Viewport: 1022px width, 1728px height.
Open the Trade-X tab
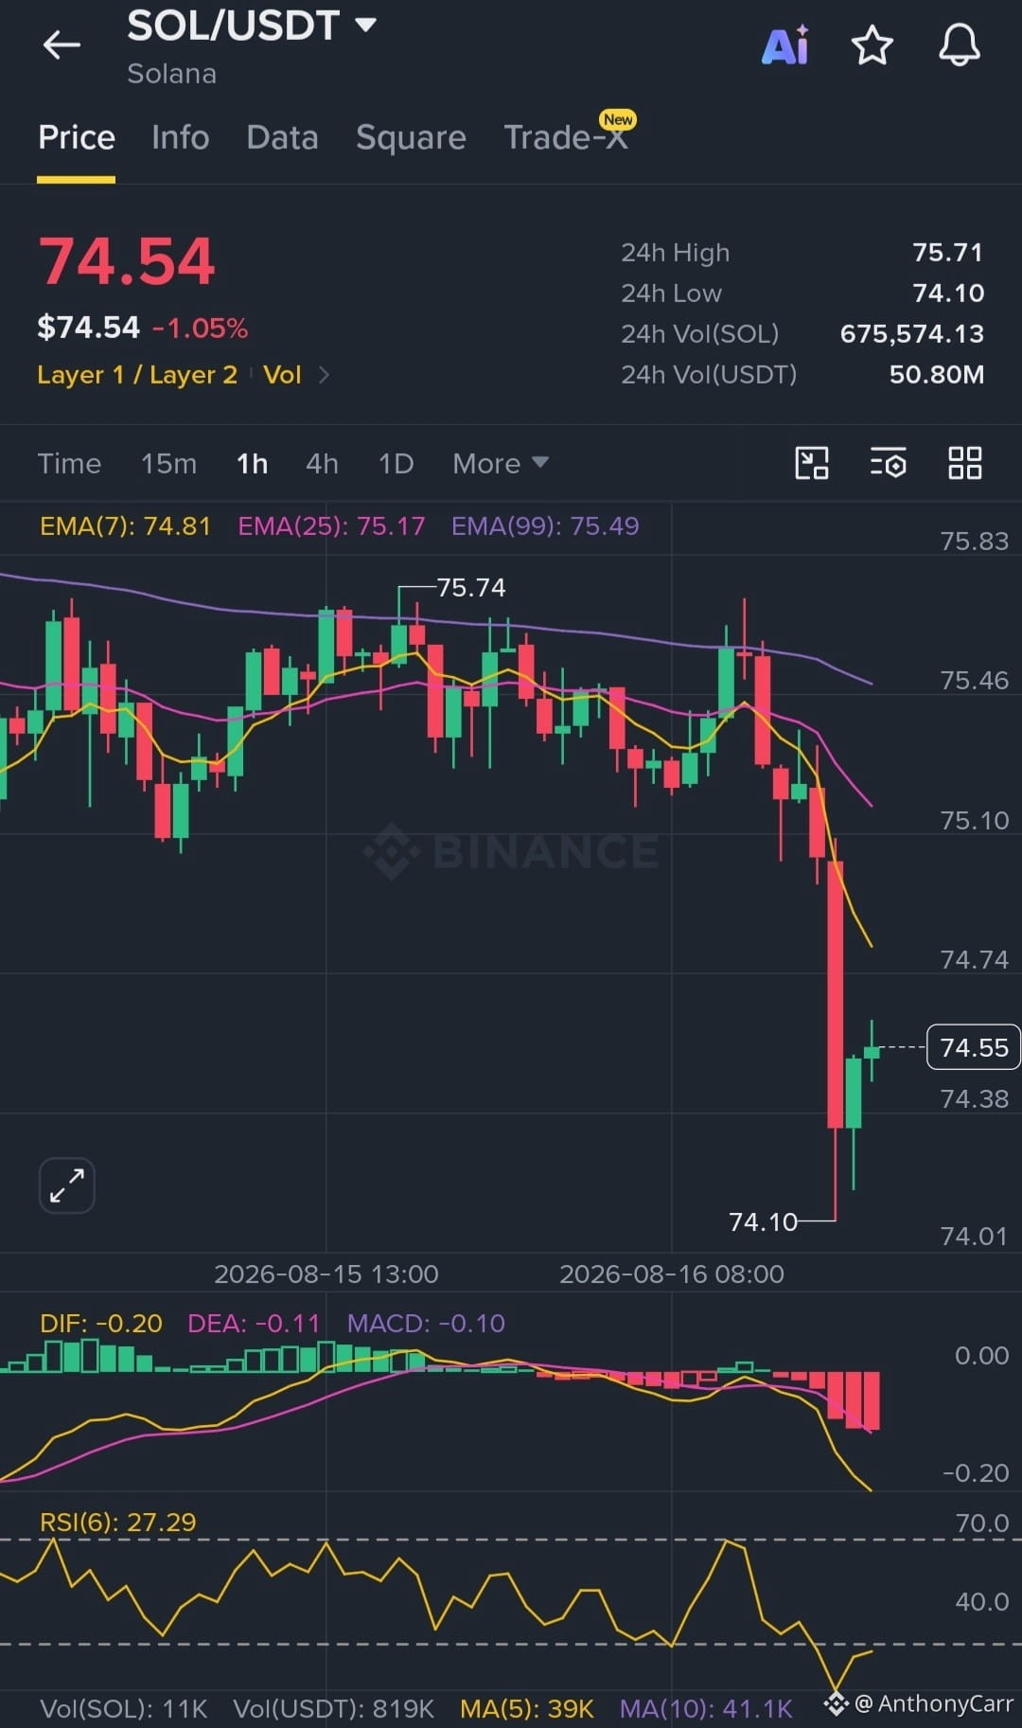pyautogui.click(x=565, y=138)
